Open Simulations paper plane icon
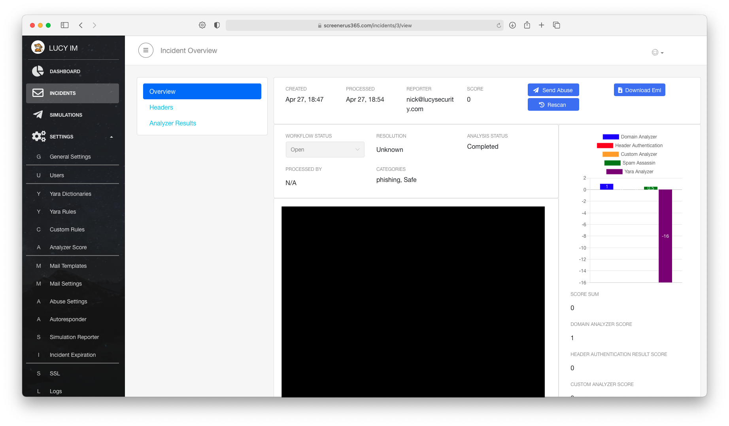 pyautogui.click(x=38, y=115)
